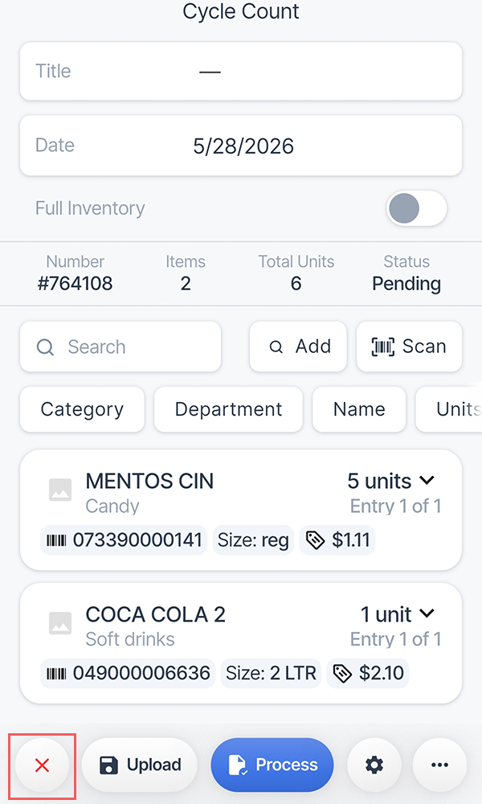Click the MENTOS CIN image placeholder
482x804 pixels.
point(60,490)
